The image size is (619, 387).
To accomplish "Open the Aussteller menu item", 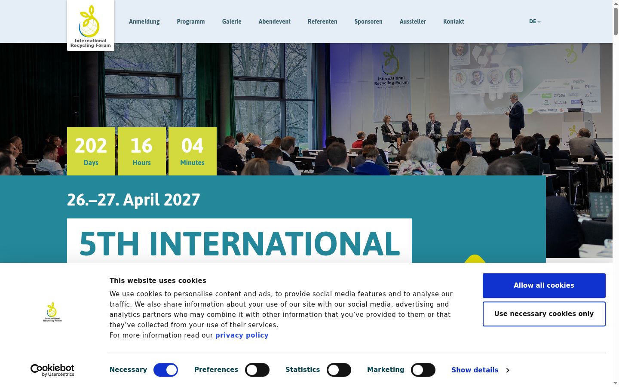I will 413,21.
